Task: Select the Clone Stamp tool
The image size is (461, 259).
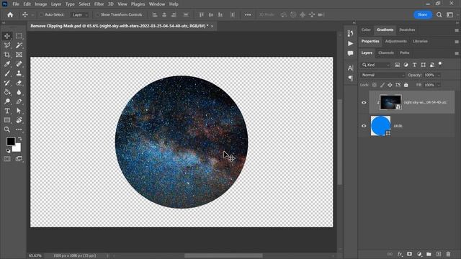Action: 19,73
